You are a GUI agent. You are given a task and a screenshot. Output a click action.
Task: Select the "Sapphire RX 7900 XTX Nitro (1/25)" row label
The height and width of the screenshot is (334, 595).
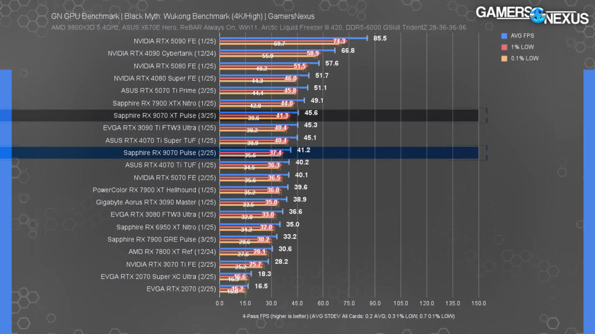164,103
